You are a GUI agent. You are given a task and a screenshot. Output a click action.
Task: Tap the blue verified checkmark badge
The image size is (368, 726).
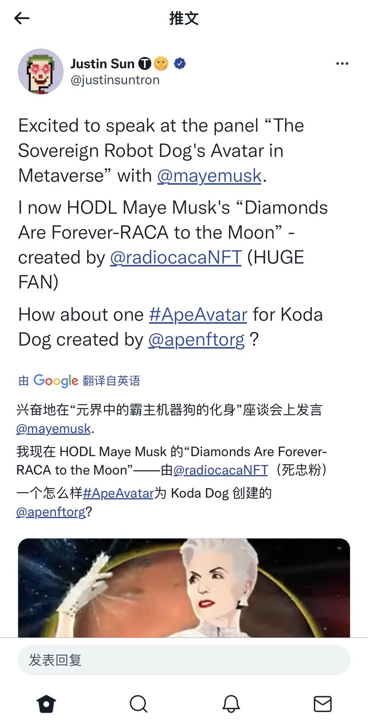[180, 64]
